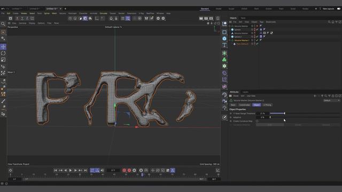
Task: Toggle autokeying button in timeline
Action: point(129,171)
